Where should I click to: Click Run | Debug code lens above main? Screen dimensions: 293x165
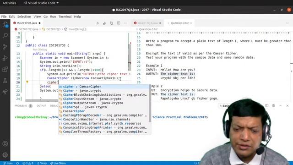click(40, 49)
